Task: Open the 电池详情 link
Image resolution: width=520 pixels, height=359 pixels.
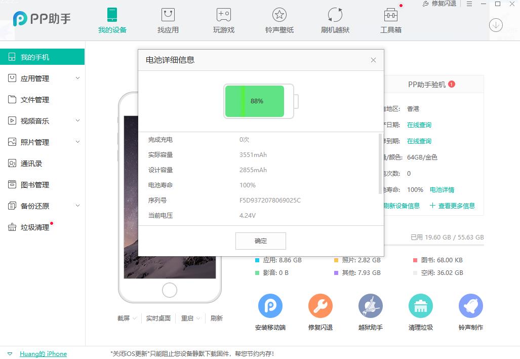Action: pos(442,190)
